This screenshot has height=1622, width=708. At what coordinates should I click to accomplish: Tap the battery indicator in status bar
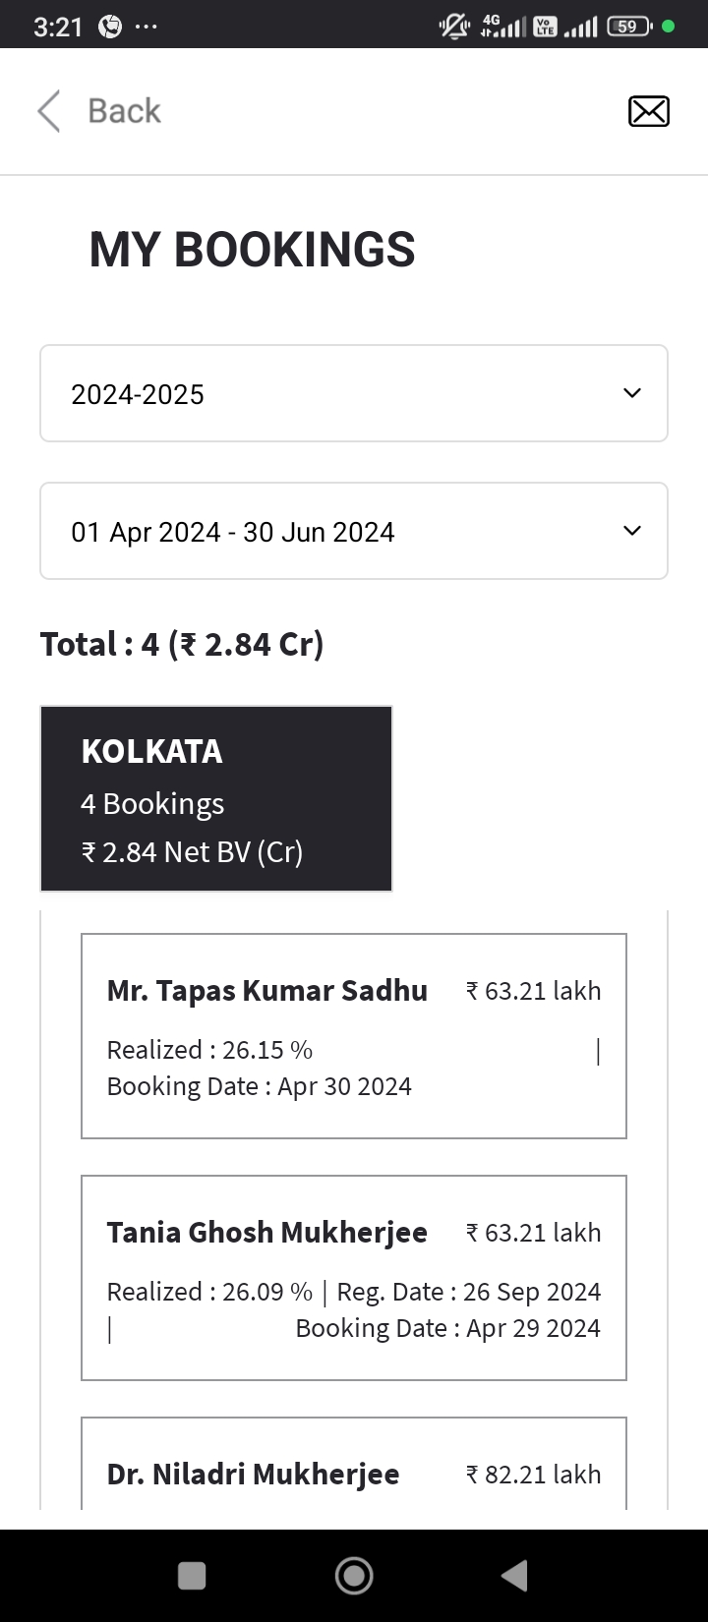click(629, 27)
